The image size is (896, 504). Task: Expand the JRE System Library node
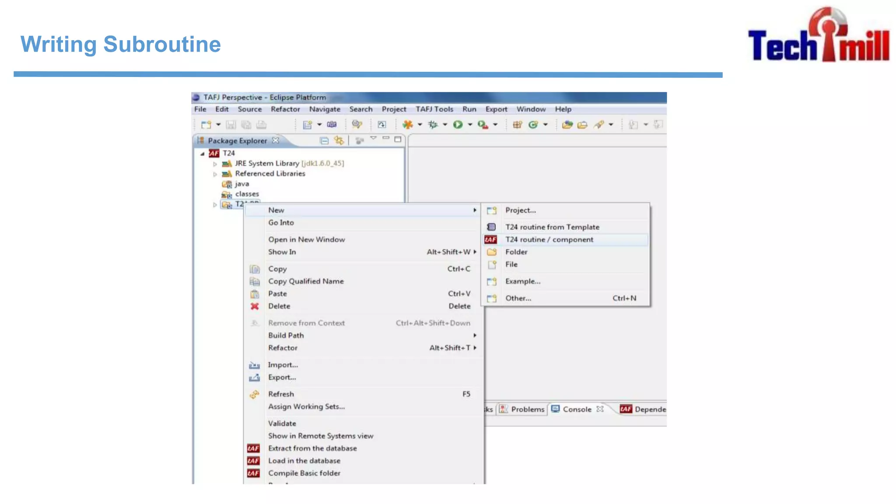[x=215, y=164]
